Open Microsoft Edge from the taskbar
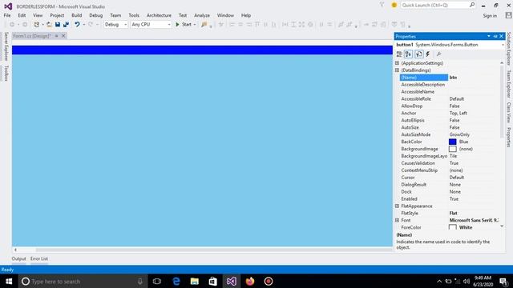This screenshot has height=288, width=513. pos(176,281)
